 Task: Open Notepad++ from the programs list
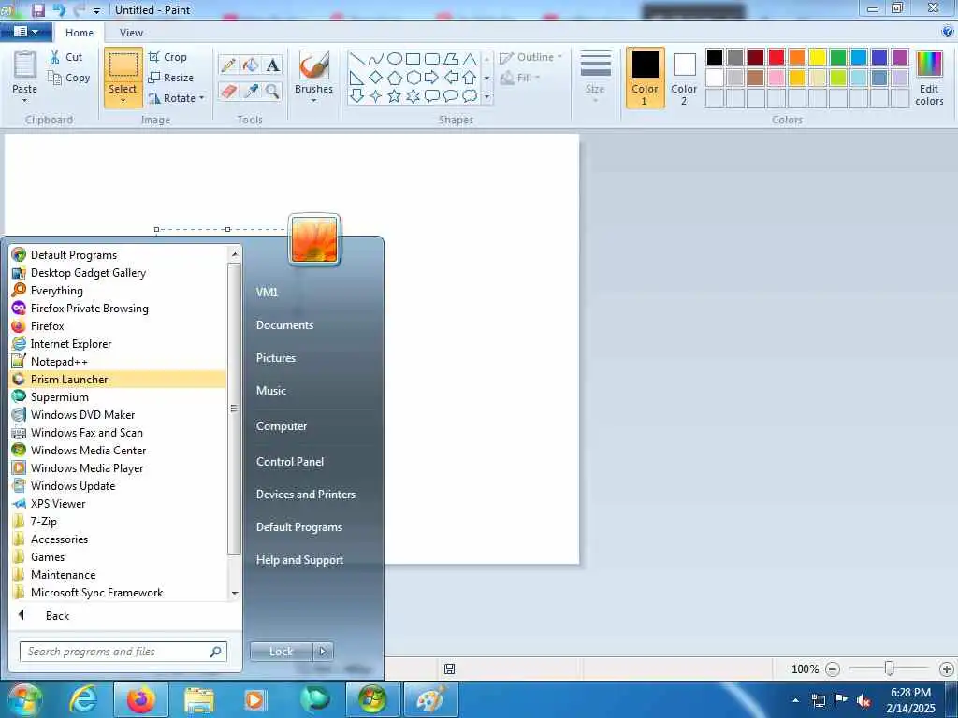point(117,362)
